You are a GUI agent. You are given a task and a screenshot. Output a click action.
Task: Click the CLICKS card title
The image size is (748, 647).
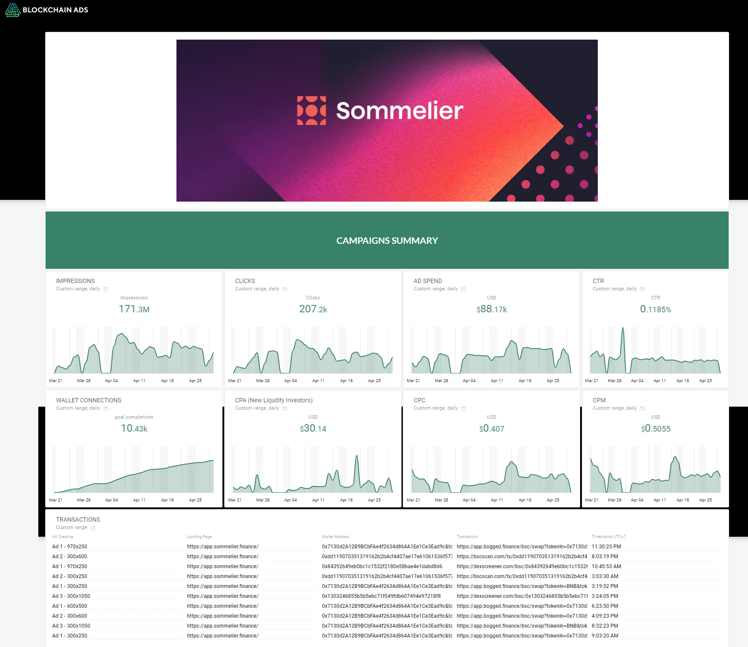245,281
